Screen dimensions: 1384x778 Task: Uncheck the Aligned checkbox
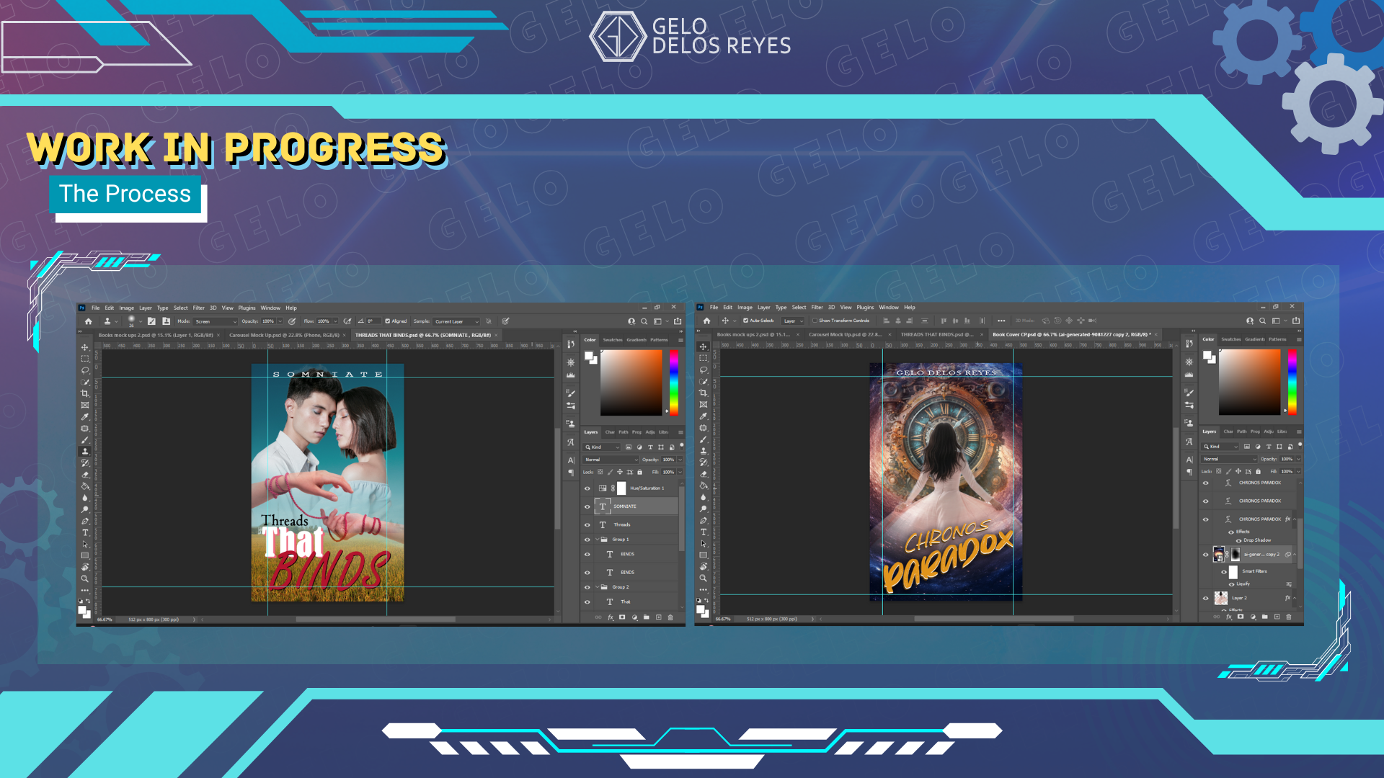[x=388, y=321]
